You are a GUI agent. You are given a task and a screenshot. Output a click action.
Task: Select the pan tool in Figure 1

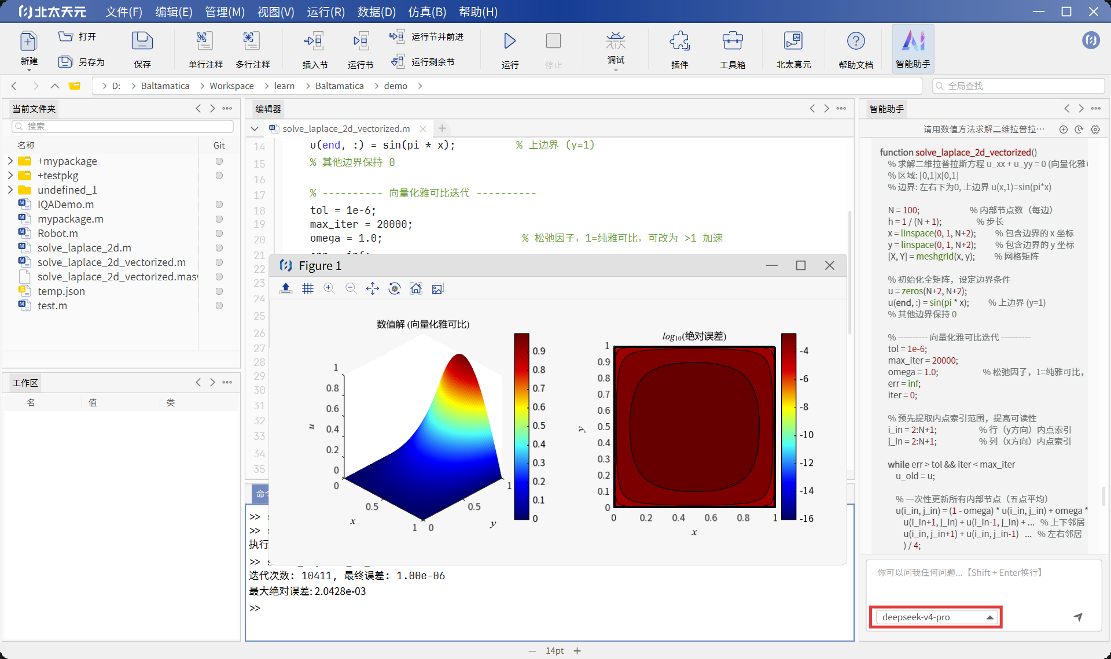point(373,288)
